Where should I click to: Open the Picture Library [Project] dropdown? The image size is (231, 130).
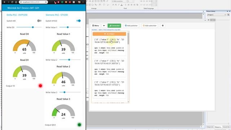(217, 15)
